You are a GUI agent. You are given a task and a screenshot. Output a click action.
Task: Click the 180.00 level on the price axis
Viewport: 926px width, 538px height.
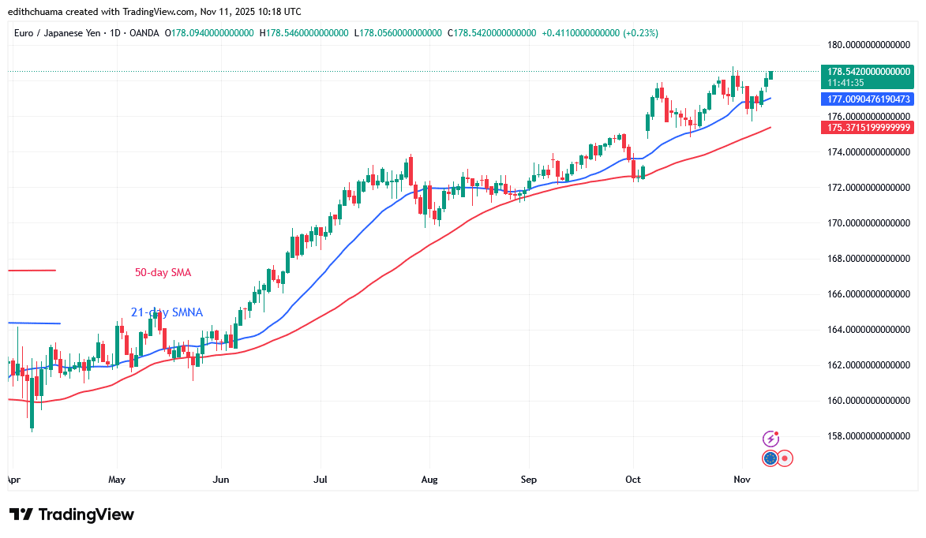tap(868, 45)
